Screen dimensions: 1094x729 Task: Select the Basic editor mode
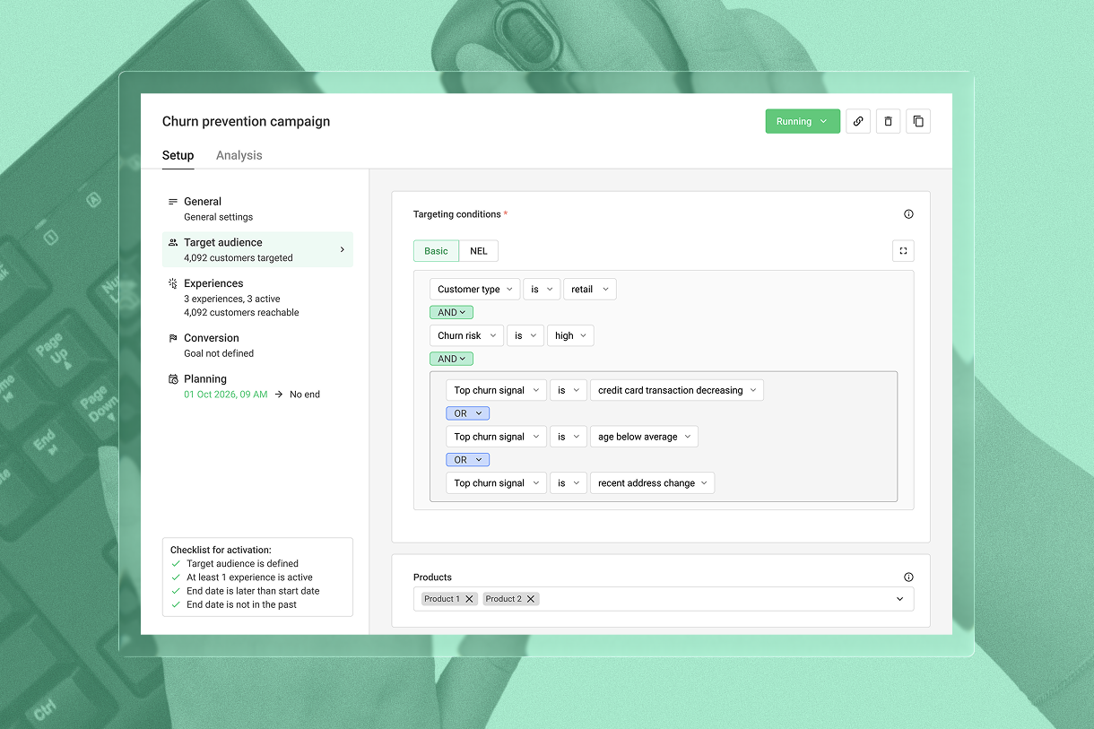click(436, 251)
